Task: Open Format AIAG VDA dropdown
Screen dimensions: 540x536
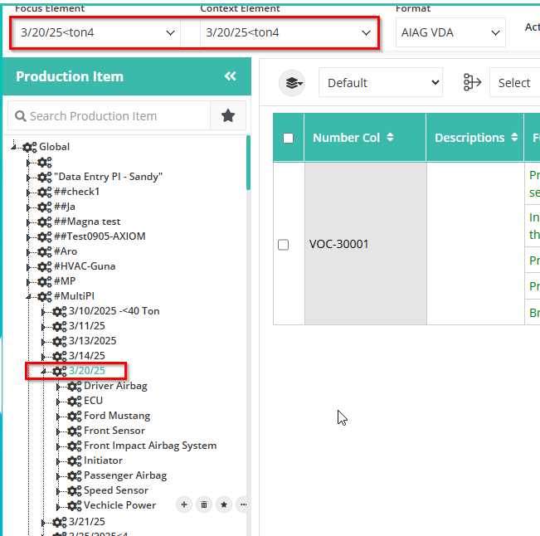Action: click(450, 32)
